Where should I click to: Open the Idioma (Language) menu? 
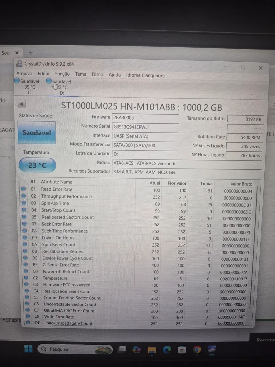click(145, 75)
